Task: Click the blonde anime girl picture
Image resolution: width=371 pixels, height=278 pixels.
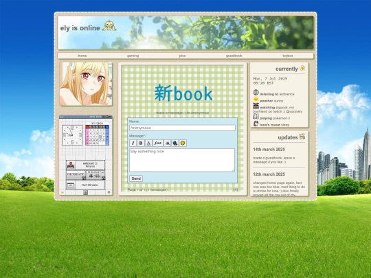Action: [x=86, y=84]
